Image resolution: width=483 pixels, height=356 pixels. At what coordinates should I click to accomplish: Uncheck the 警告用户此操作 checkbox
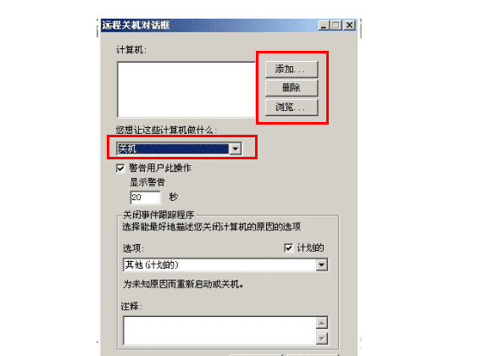[120, 169]
